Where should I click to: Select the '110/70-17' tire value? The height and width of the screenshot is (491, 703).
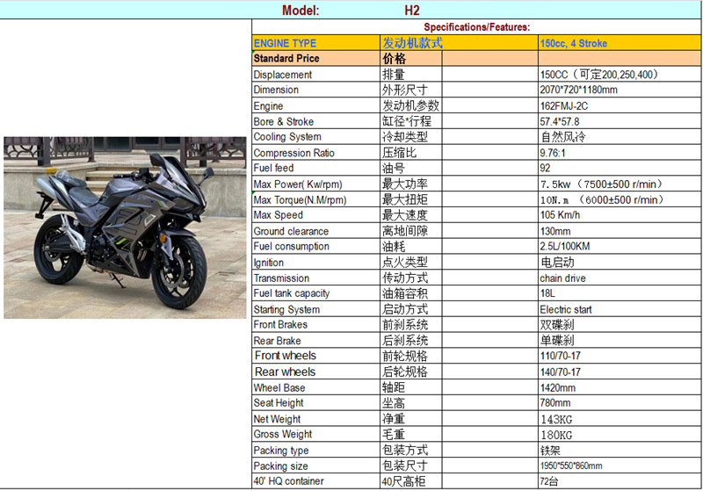pyautogui.click(x=560, y=356)
